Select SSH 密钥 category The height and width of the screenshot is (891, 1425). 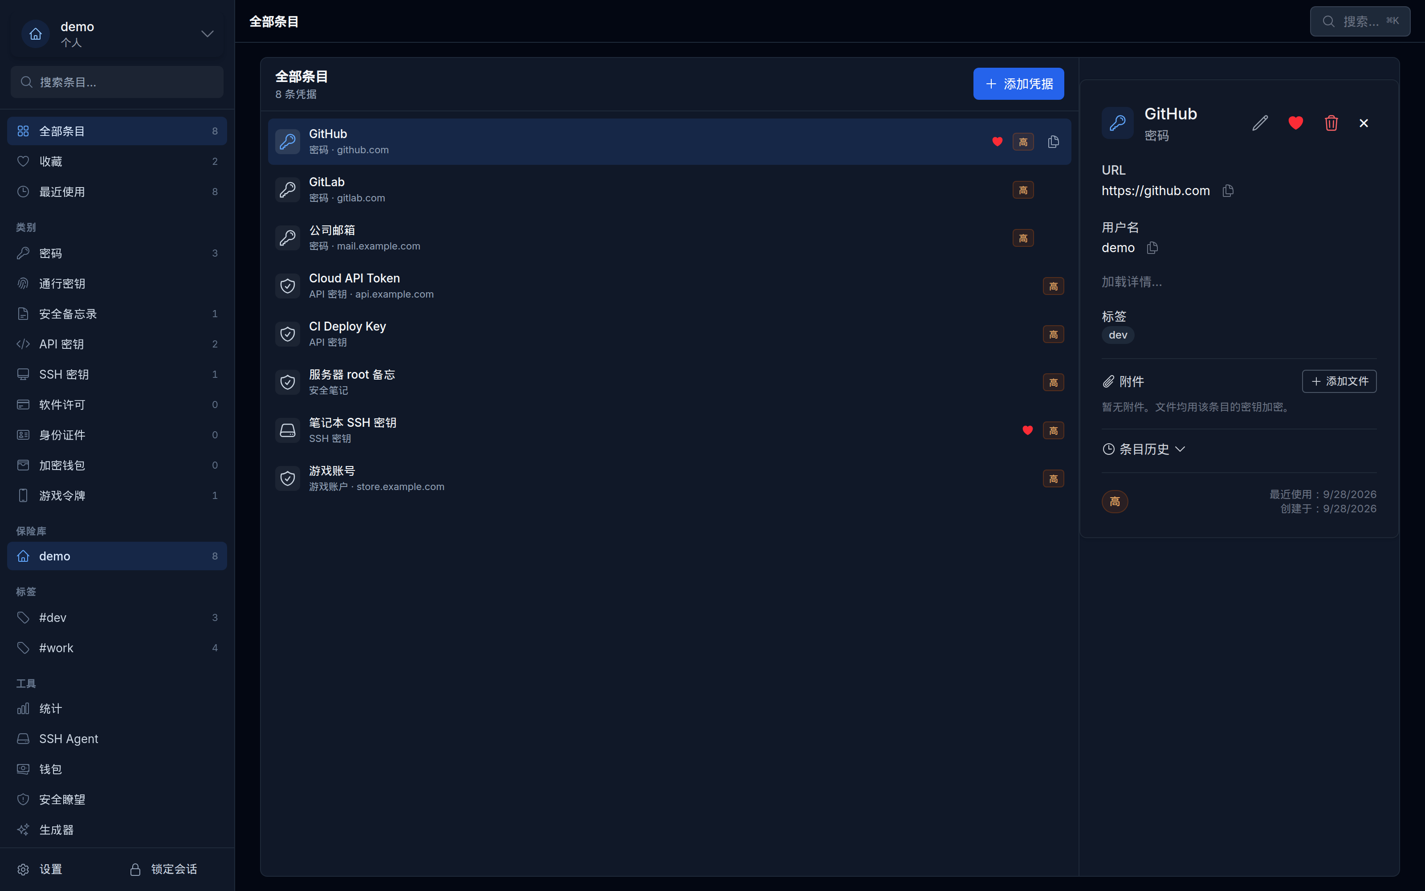pyautogui.click(x=117, y=374)
